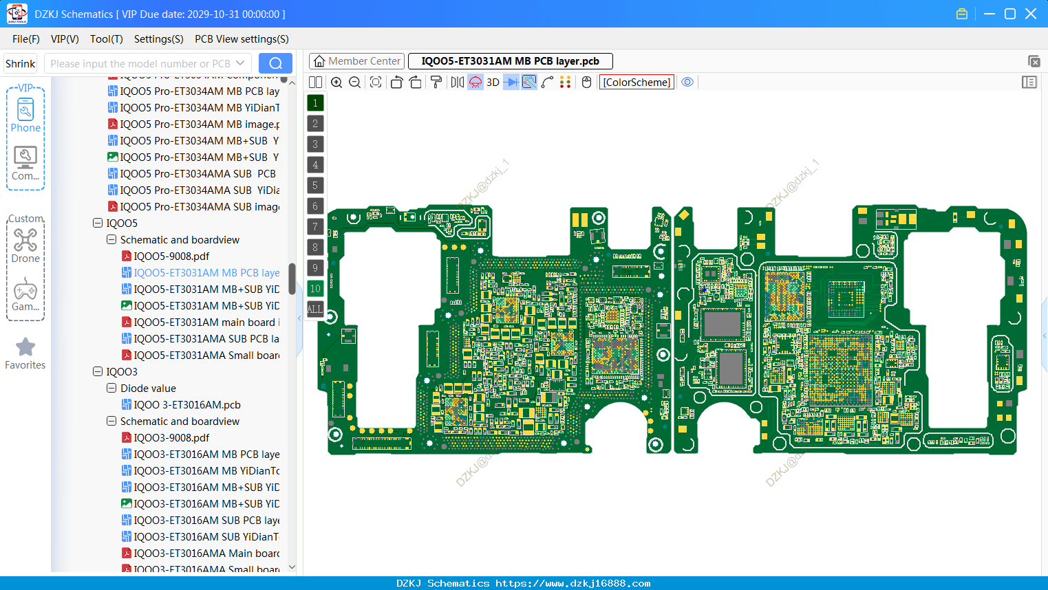
Task: Click the detach tab window icon
Action: click(1034, 62)
